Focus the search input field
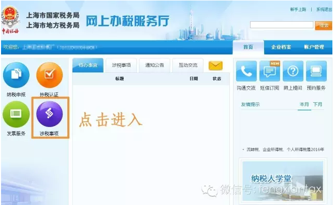The height and width of the screenshot is (205, 335). pyautogui.click(x=282, y=25)
